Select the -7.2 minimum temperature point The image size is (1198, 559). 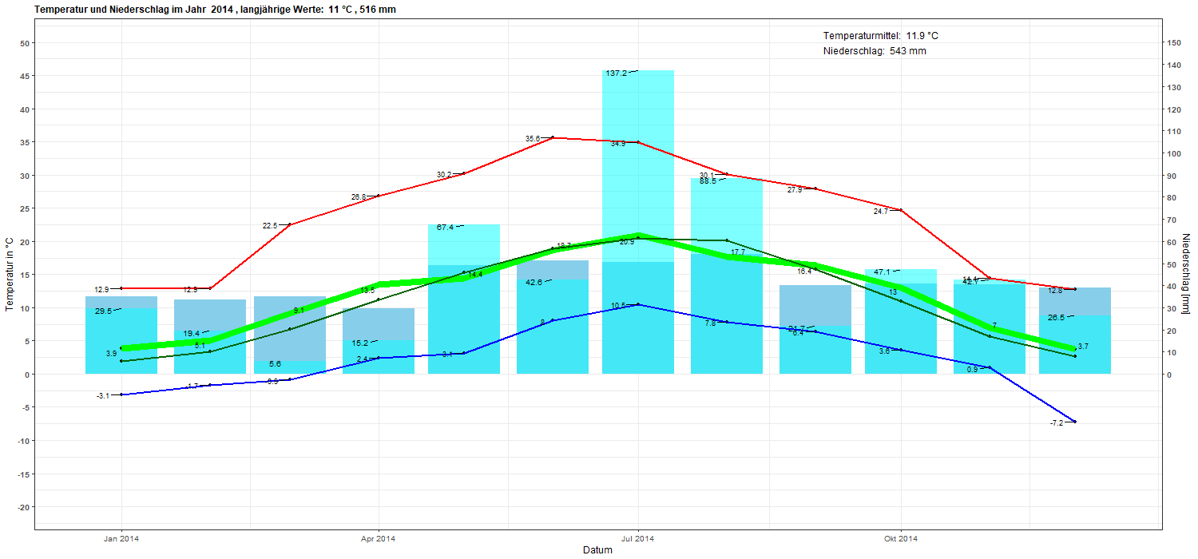(1075, 421)
